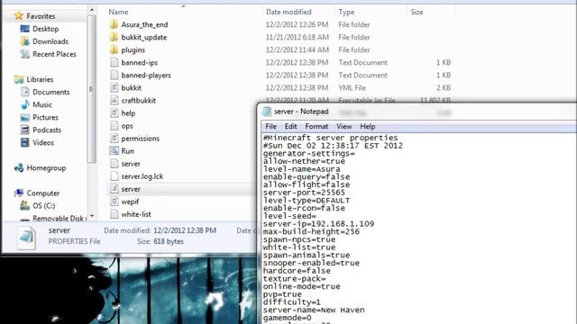Click the Videos library icon
Screen dimensions: 577x324
24,142
